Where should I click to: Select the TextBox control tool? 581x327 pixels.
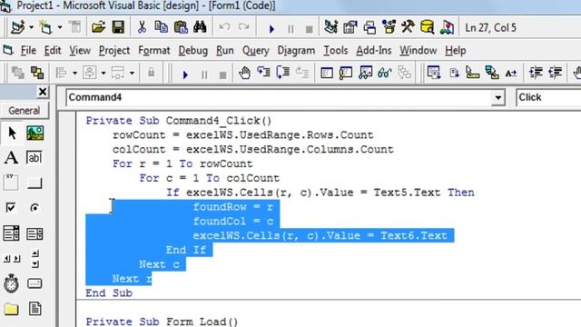pyautogui.click(x=34, y=157)
